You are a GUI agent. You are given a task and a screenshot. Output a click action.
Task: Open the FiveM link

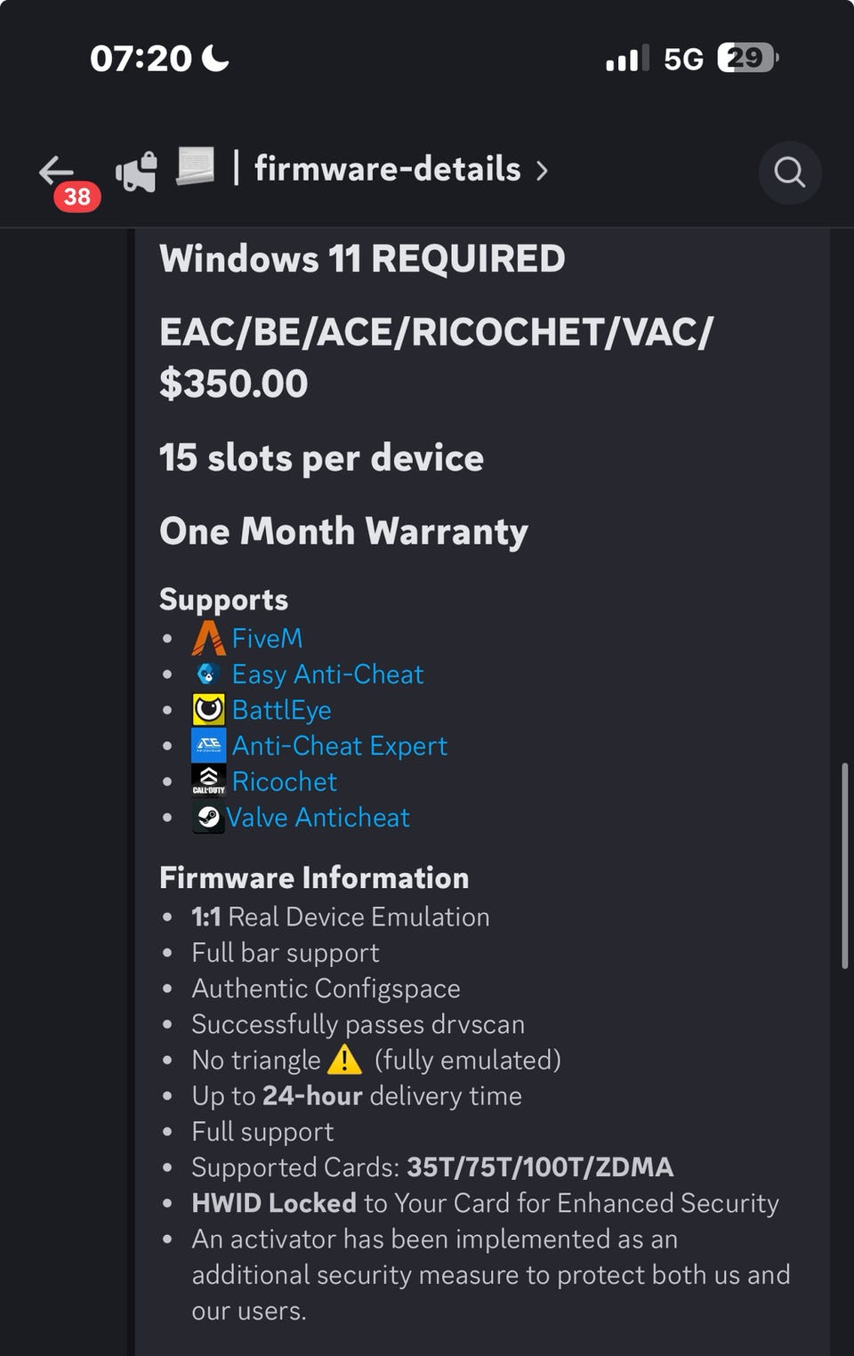point(267,638)
